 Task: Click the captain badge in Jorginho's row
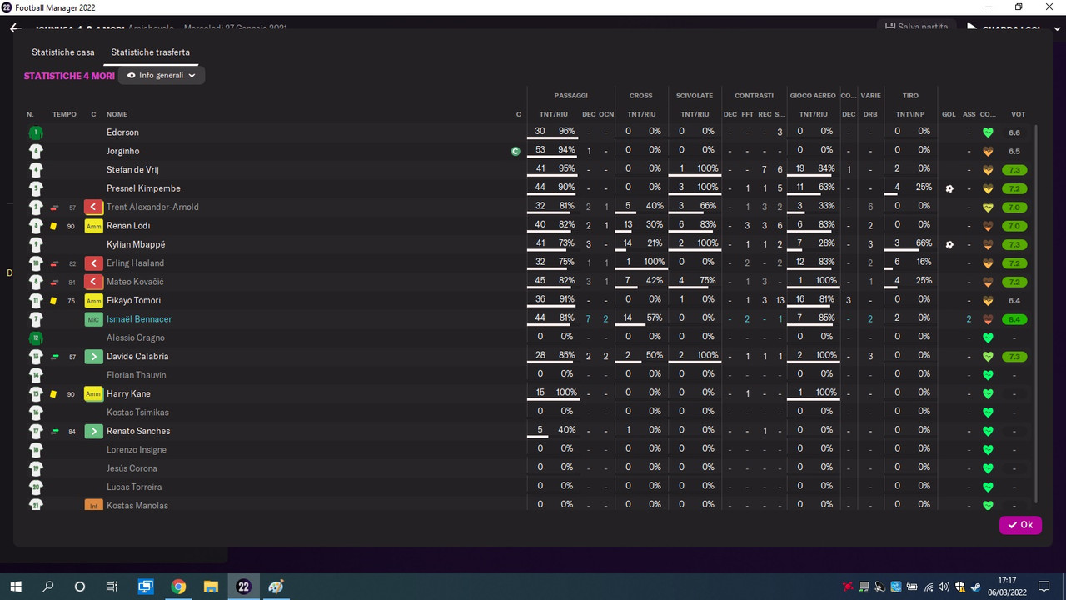point(516,152)
